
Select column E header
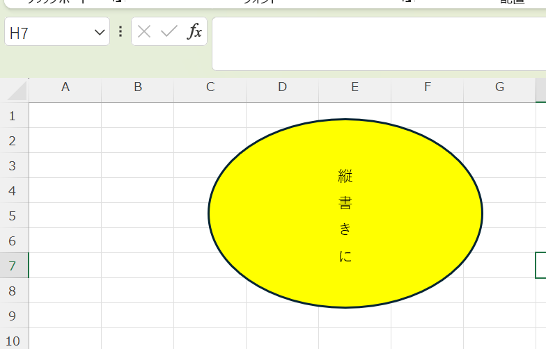tap(355, 87)
